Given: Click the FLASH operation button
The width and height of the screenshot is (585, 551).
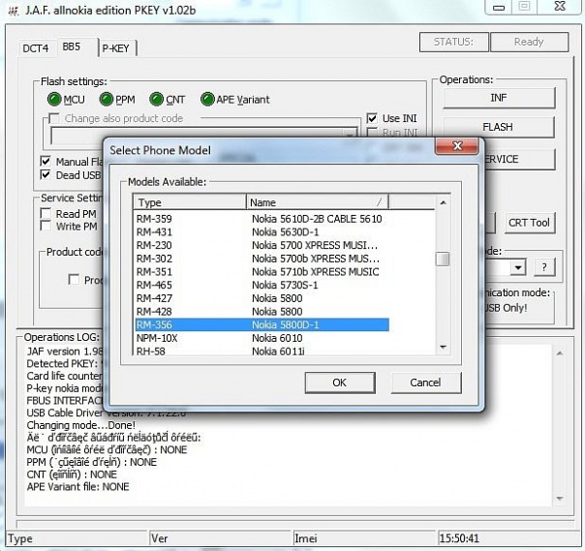Looking at the screenshot, I should 499,127.
